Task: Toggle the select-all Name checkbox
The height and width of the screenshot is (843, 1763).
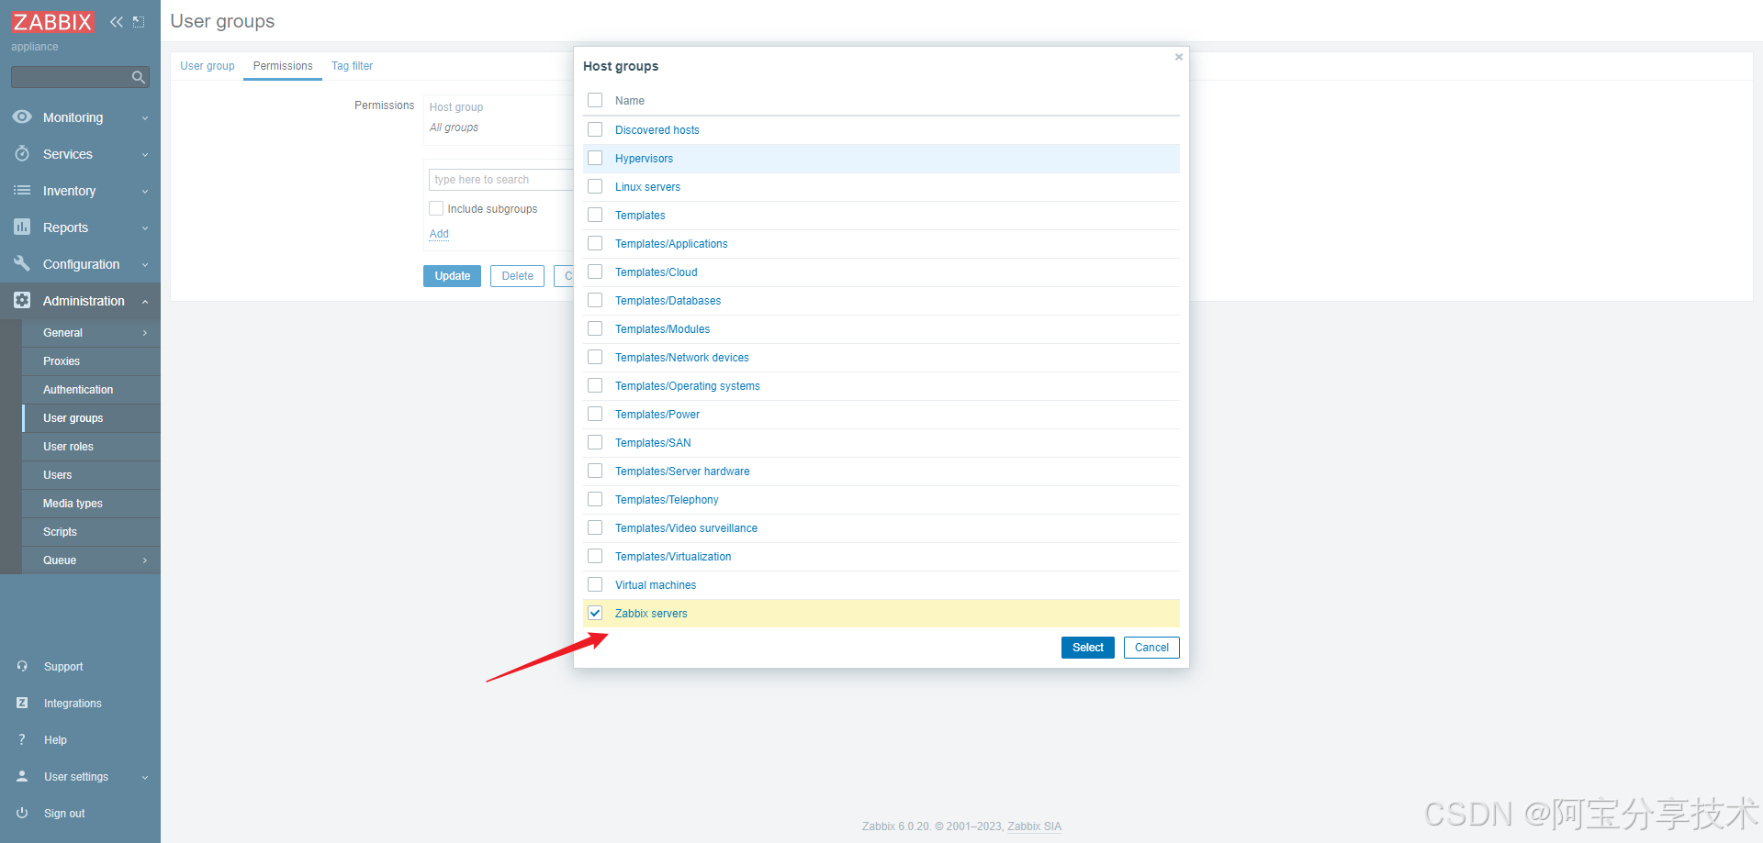Action: point(595,100)
